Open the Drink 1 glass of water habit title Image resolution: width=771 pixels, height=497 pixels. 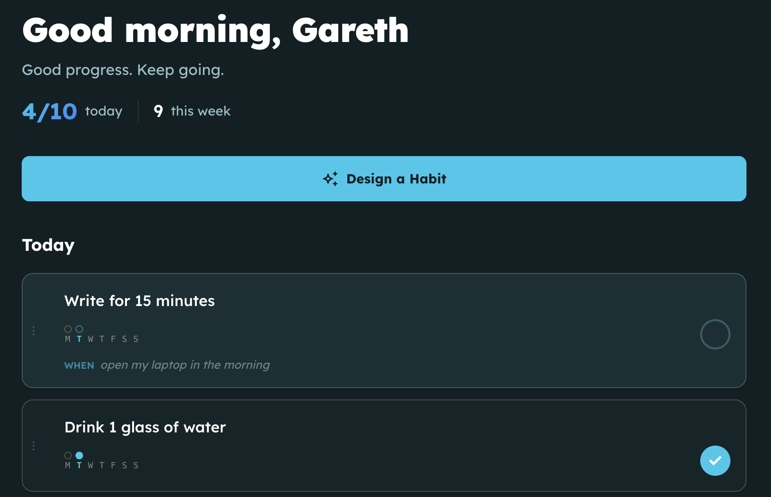coord(145,427)
